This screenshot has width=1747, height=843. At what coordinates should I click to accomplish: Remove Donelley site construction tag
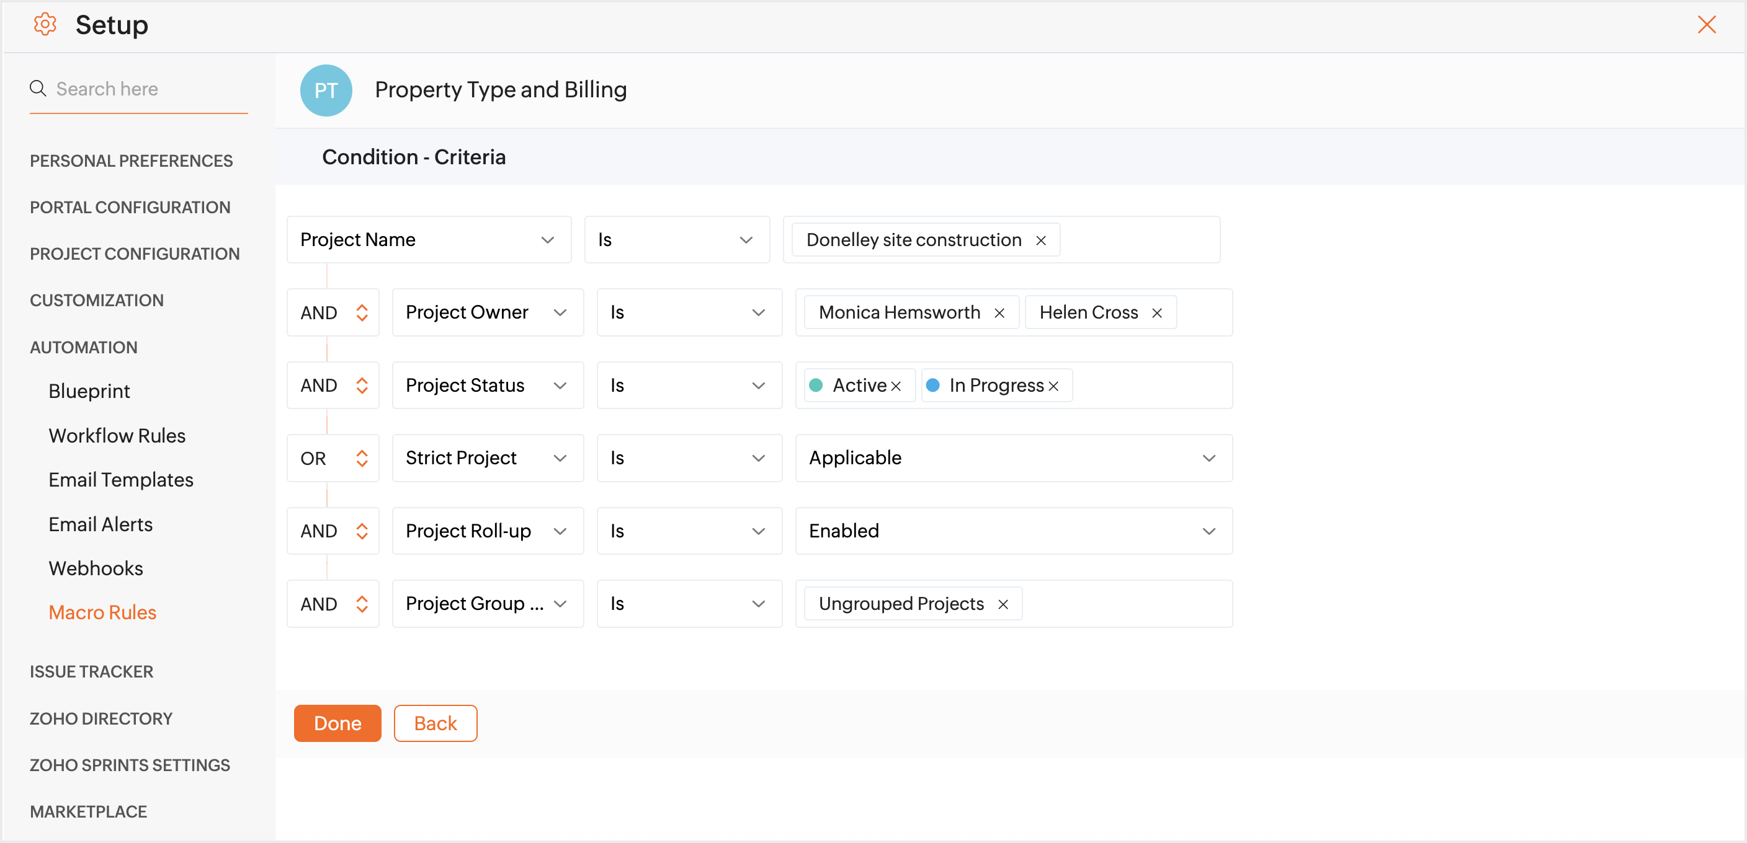tap(1040, 241)
